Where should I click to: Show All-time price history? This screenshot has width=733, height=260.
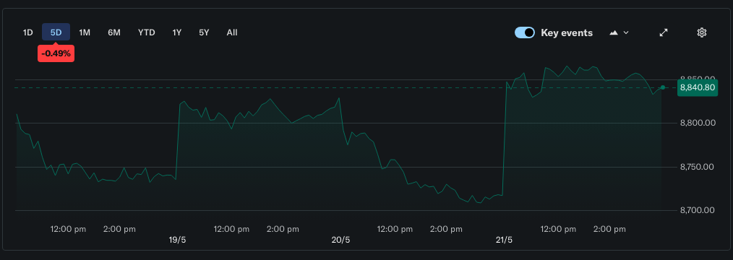[x=232, y=32]
